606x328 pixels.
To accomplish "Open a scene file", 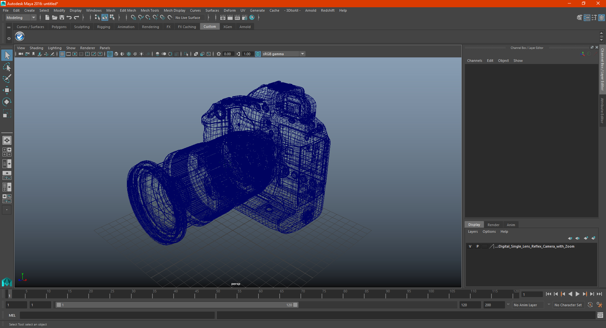I will coord(54,18).
